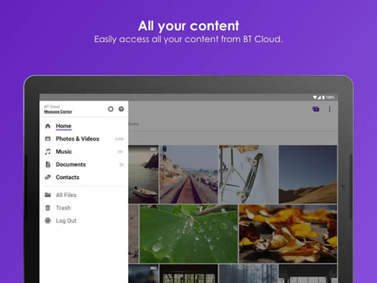Open the dark window frame photo
Screen dimensions: 377x283
[x=188, y=274]
